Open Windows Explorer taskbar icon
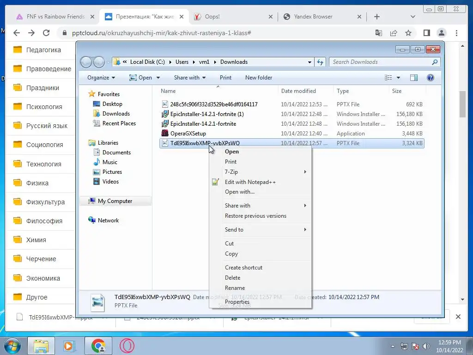 point(41,346)
